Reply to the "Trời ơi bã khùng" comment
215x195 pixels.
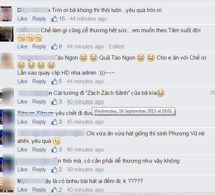39,19
